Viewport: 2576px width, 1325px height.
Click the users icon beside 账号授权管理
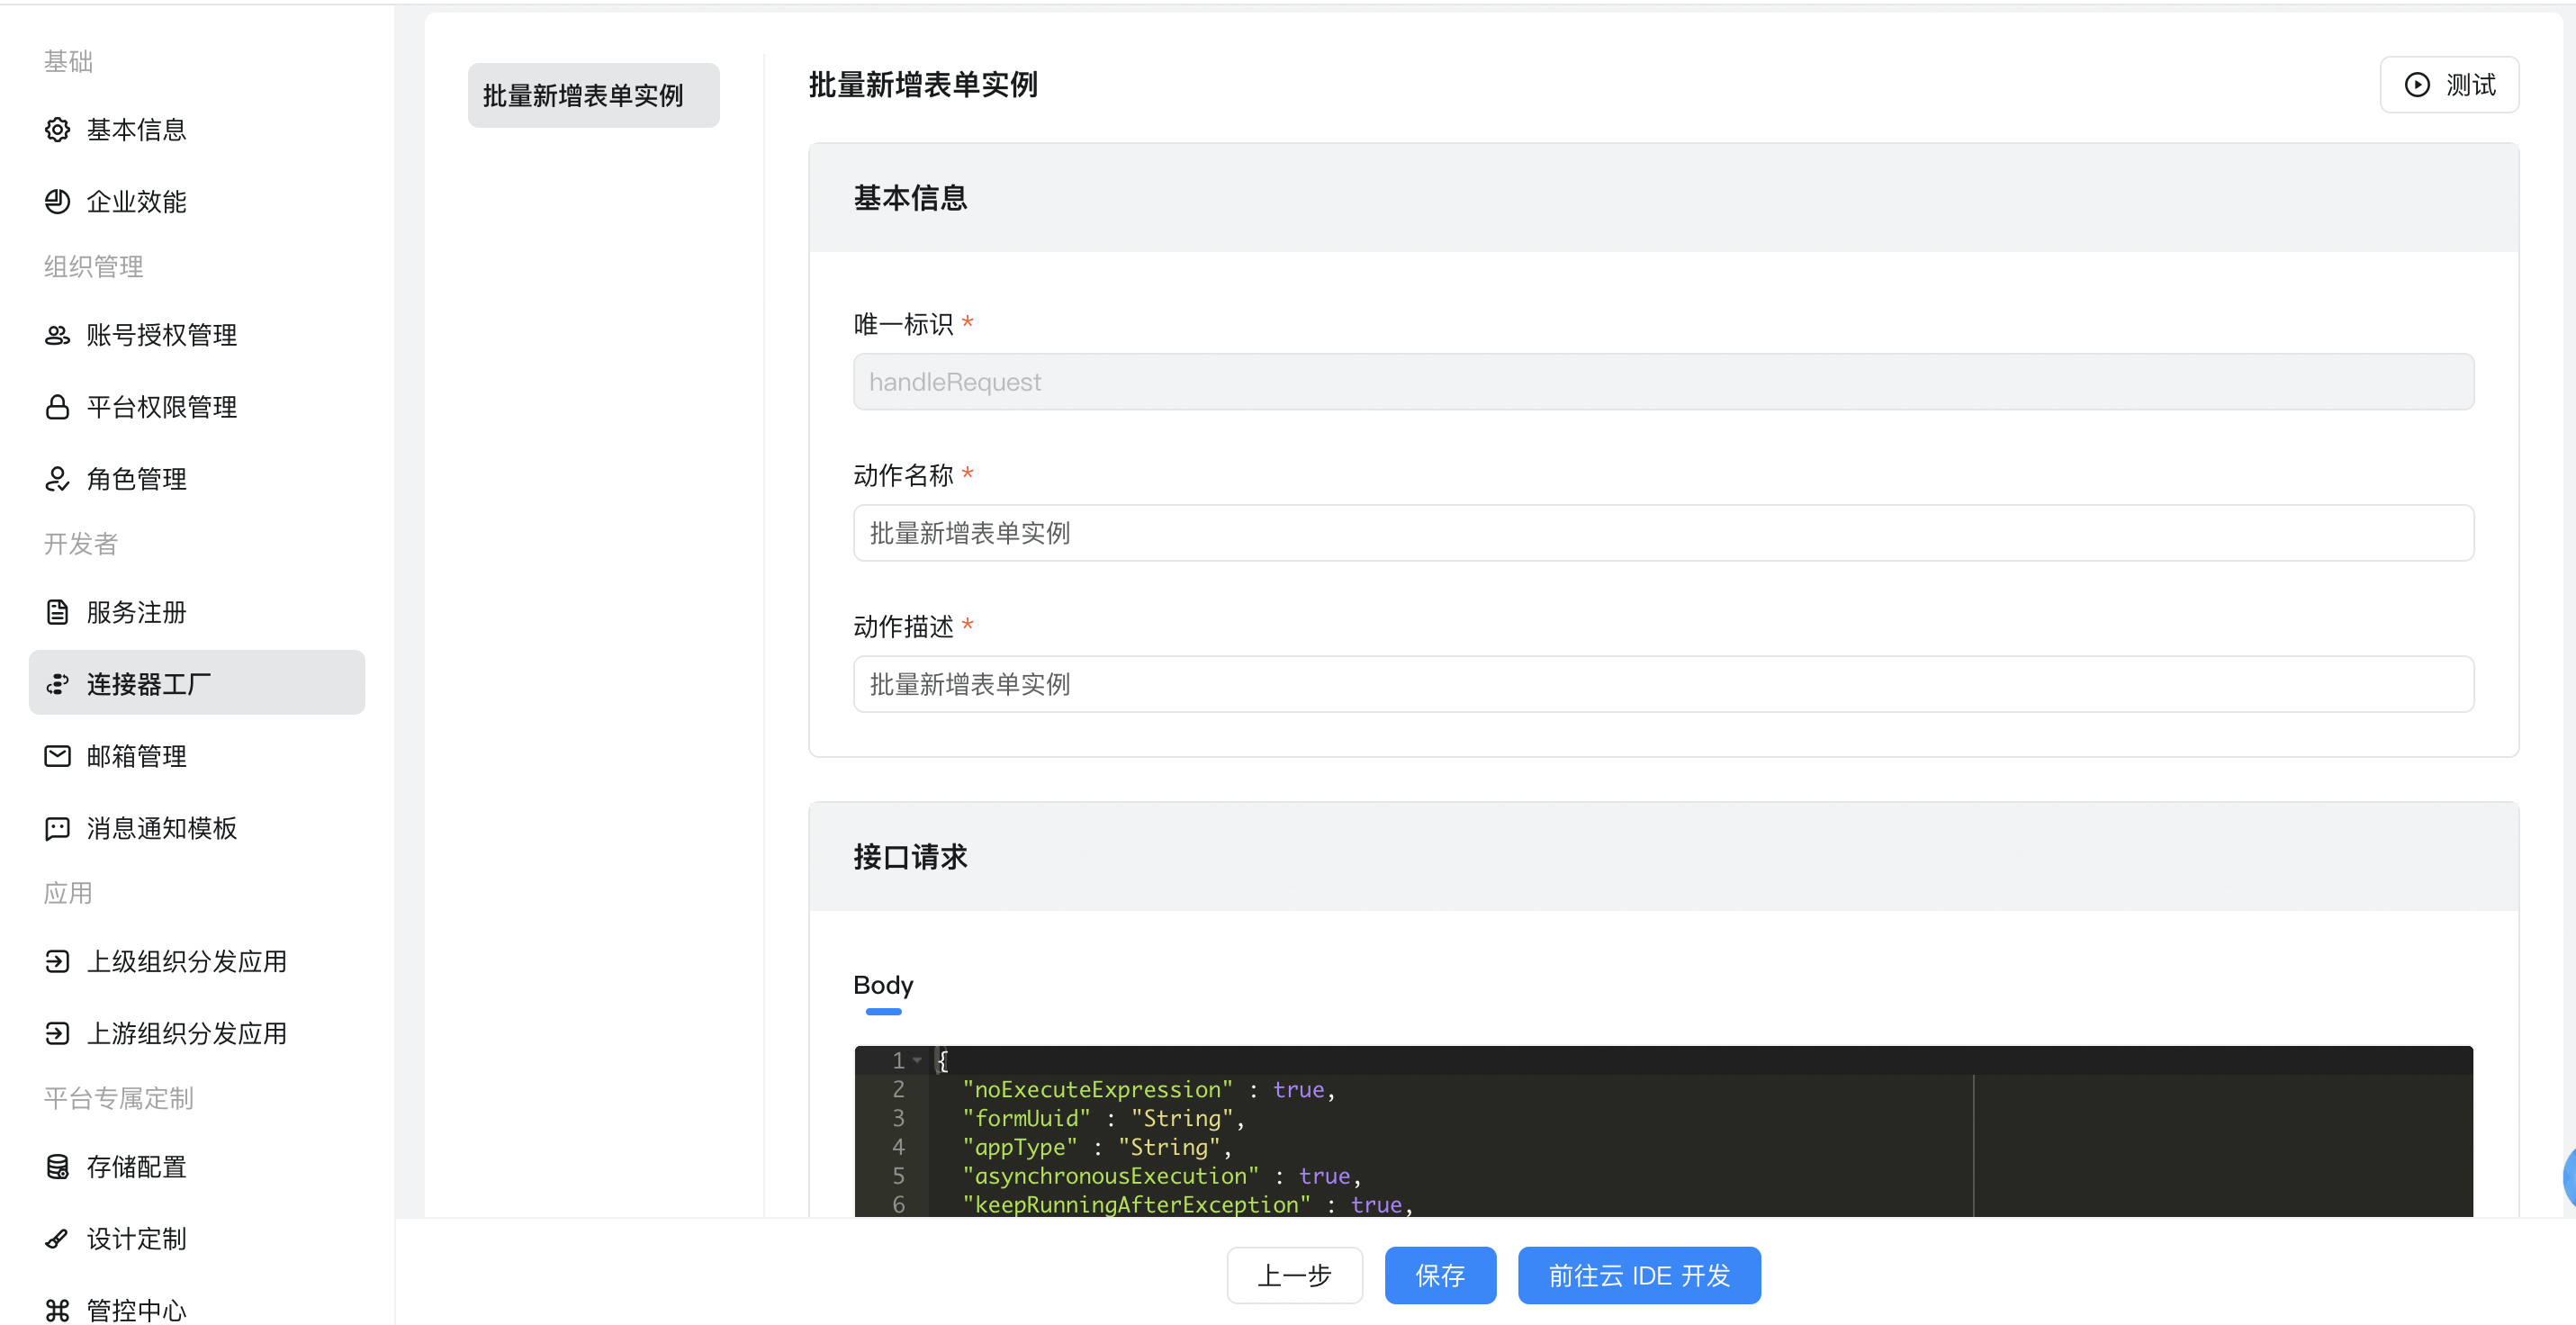(x=57, y=335)
